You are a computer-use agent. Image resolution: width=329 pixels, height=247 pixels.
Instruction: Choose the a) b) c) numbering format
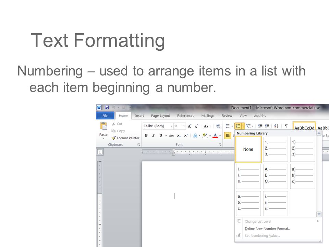[303, 176]
